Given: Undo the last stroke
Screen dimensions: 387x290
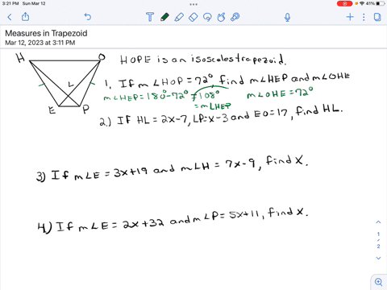Looking at the screenshot, I should click(x=88, y=17).
